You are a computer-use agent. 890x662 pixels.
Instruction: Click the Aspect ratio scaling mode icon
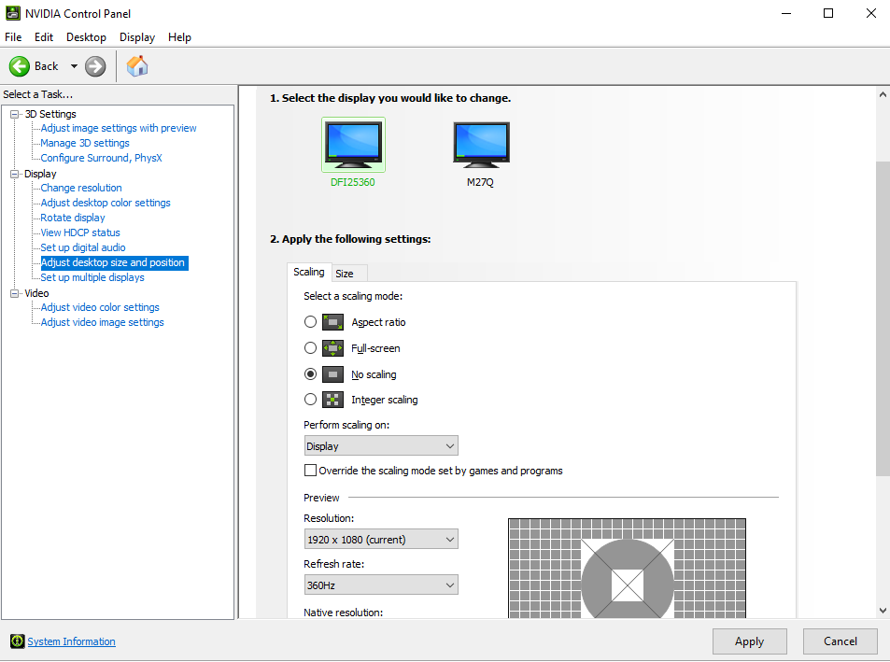[x=332, y=322]
